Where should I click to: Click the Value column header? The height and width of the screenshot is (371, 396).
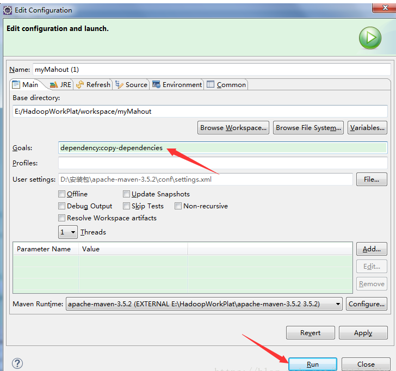point(133,249)
